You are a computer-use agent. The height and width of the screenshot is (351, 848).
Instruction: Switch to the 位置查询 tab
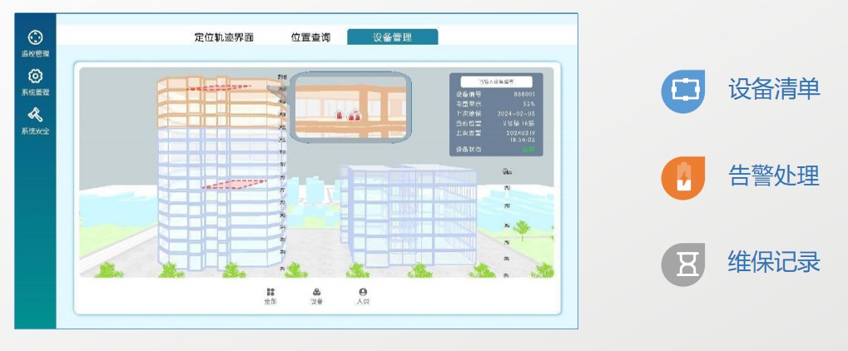pos(310,37)
